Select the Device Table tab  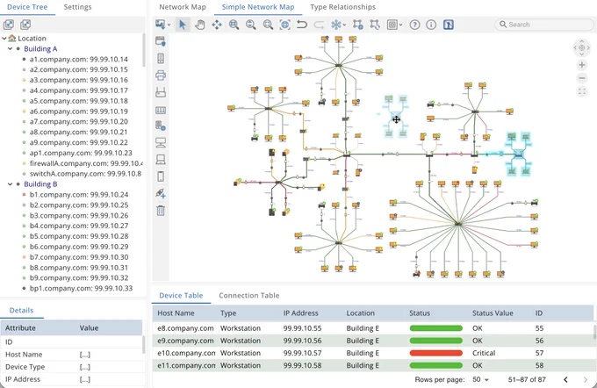tap(181, 296)
